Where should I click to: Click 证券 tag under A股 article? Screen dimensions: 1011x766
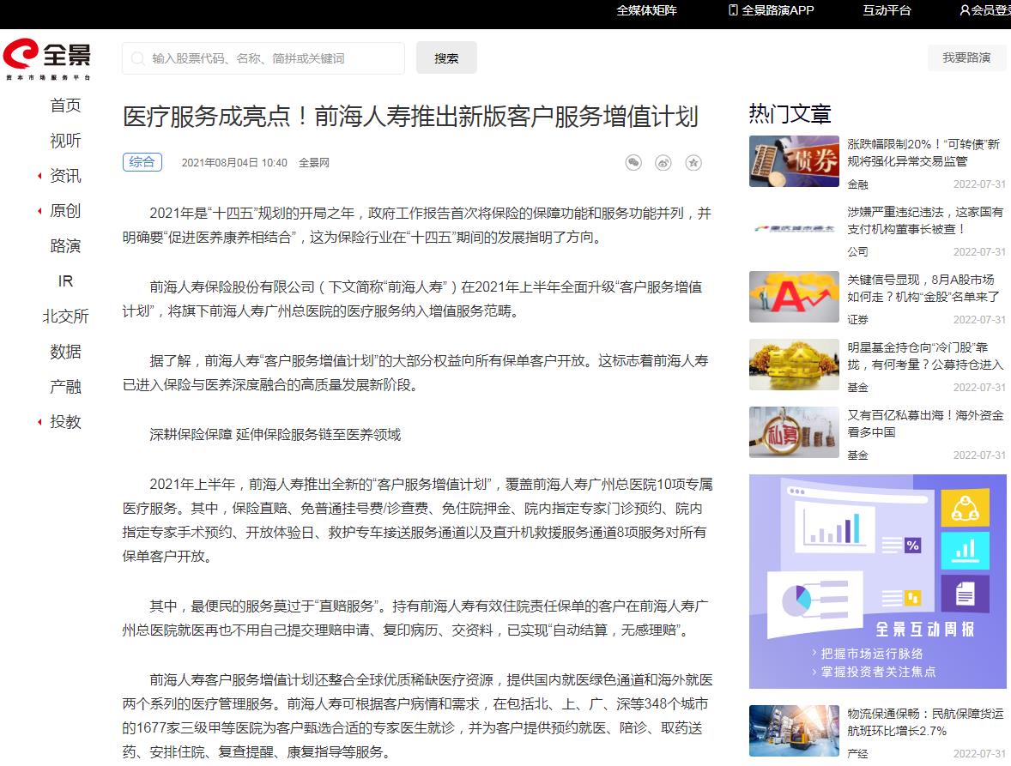(x=857, y=320)
